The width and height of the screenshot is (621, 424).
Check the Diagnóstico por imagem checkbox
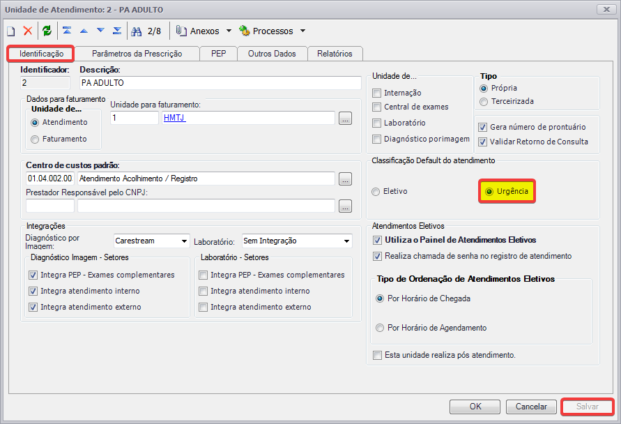pos(376,139)
